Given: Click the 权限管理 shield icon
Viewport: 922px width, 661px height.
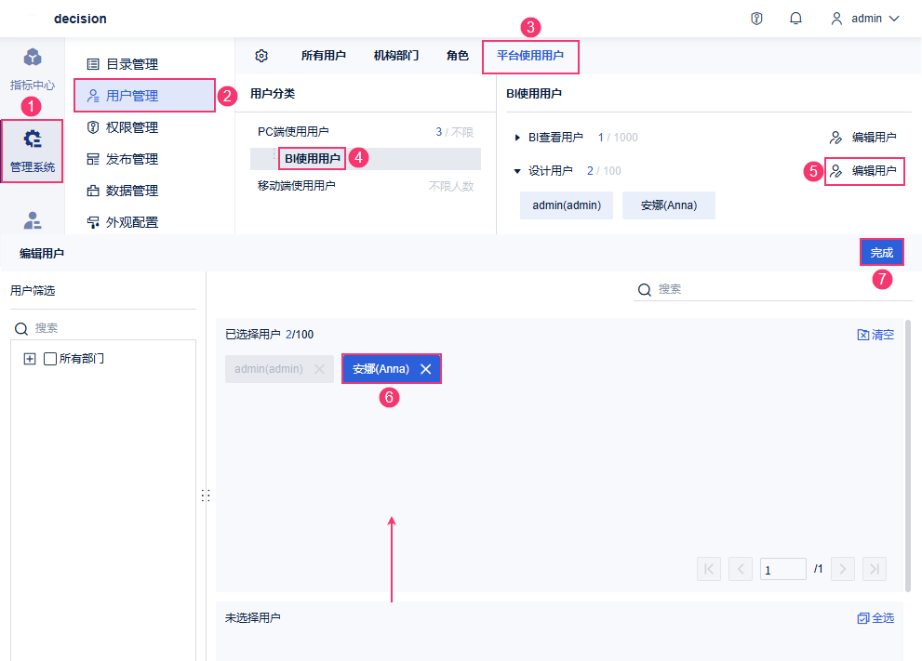Looking at the screenshot, I should coord(93,127).
